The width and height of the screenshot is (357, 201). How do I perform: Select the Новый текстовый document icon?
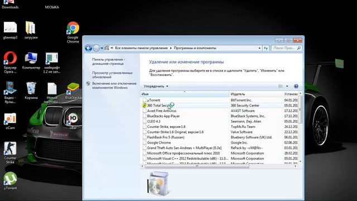tap(52, 93)
